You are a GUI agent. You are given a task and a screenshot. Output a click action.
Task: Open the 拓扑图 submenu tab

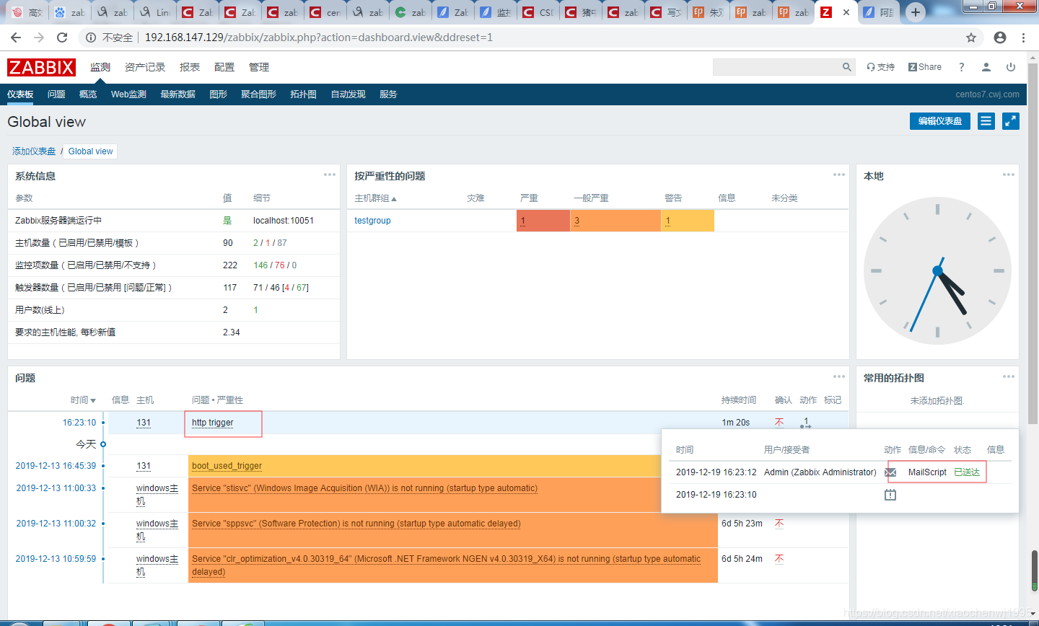(303, 94)
